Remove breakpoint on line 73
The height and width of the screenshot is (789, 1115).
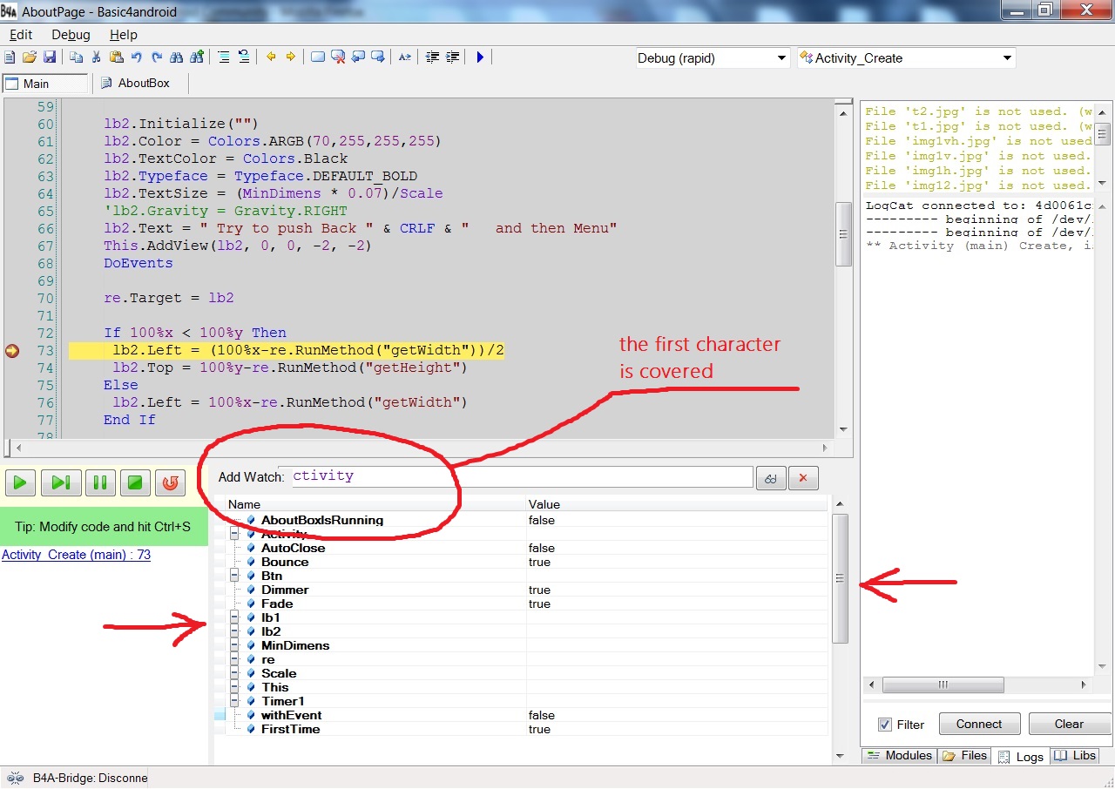coord(12,351)
